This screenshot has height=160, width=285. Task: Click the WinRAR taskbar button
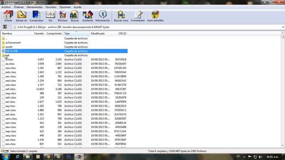79,156
